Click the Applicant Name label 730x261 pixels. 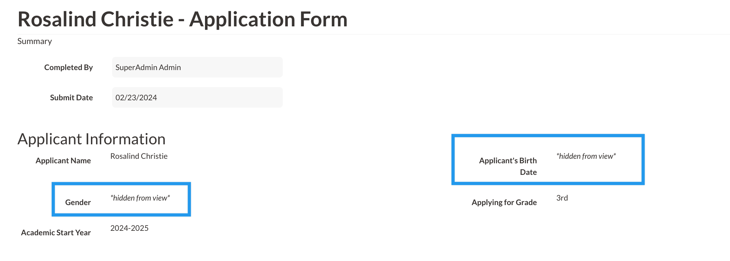tap(63, 161)
